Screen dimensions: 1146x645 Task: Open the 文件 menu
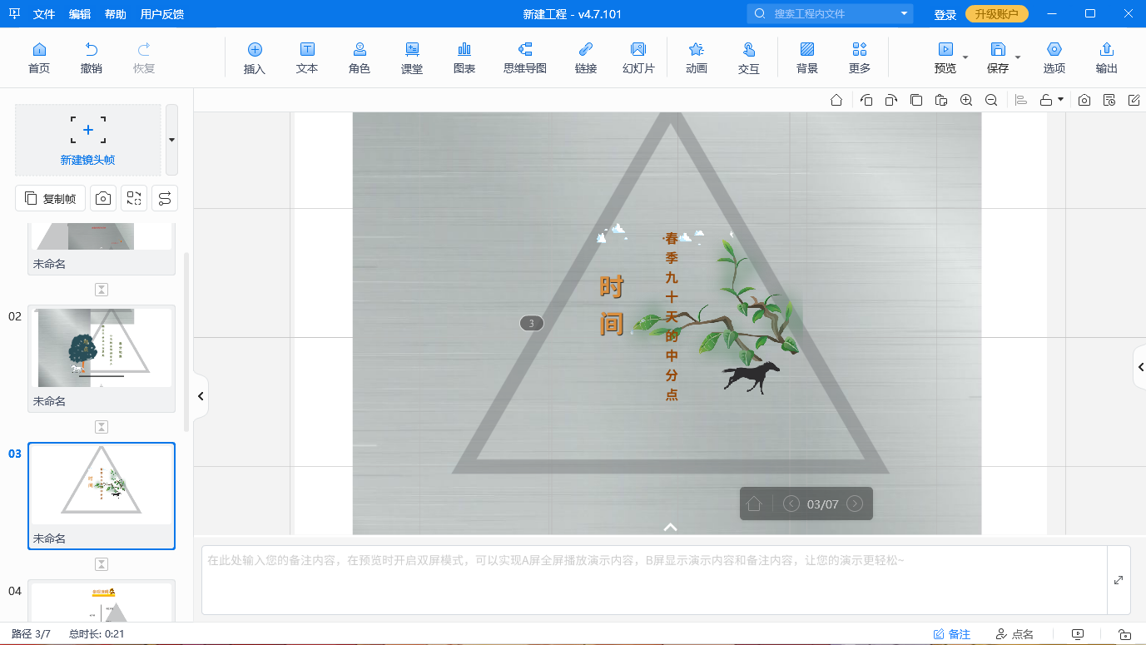pyautogui.click(x=44, y=14)
